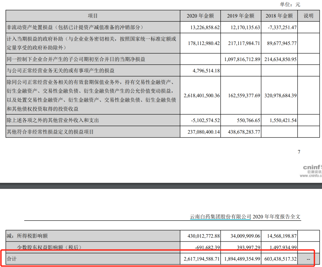
Task: Select value 438,678,283.77
Action: click(x=244, y=132)
